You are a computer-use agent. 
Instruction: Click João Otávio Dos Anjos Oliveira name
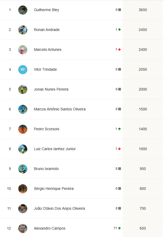[59, 209]
